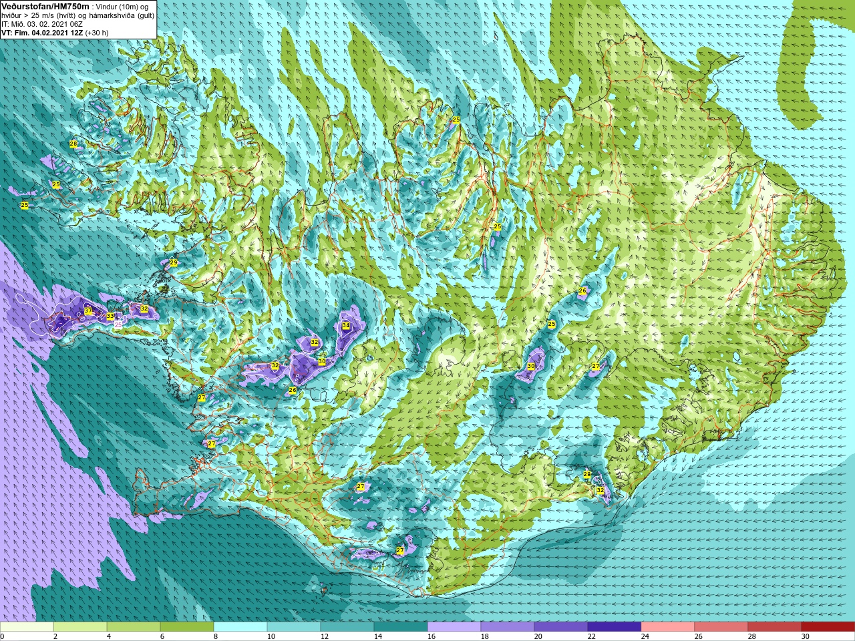Click the pale yellow 0–2 m/s legend swatch
Image resolution: width=855 pixels, height=641 pixels.
point(27,627)
